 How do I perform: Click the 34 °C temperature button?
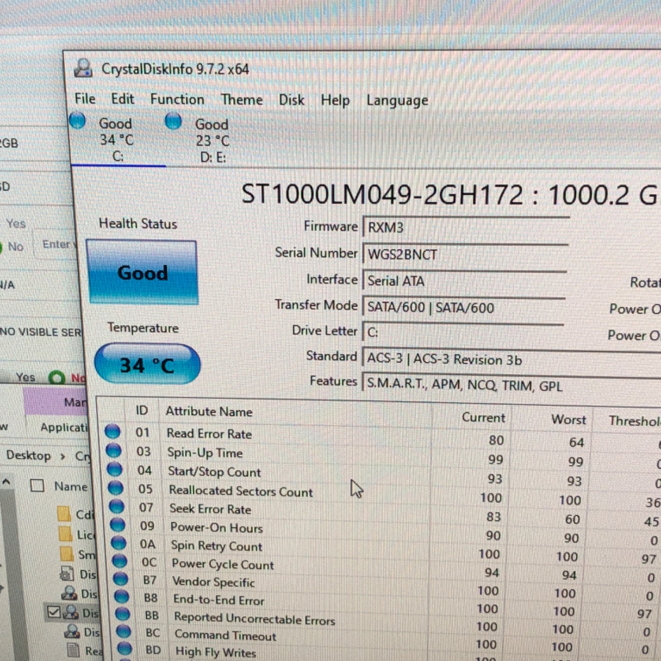coord(147,365)
